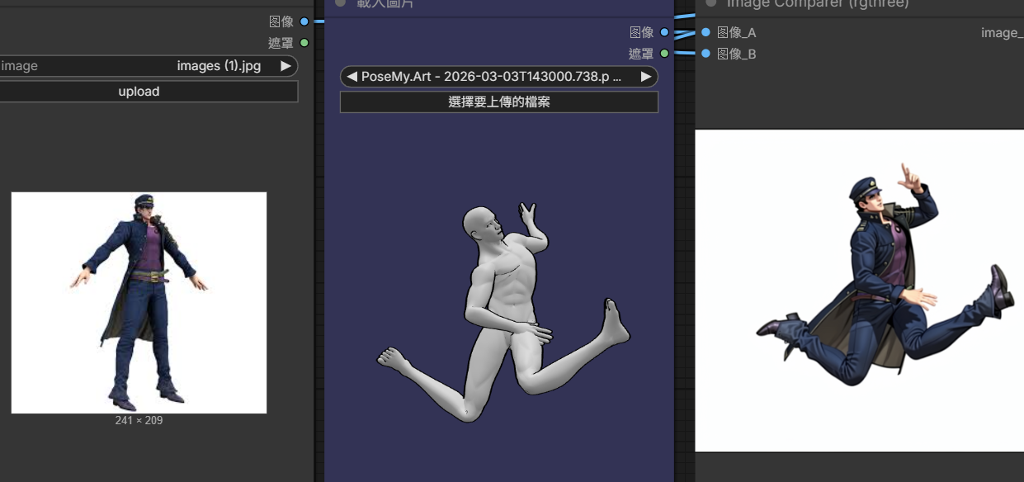This screenshot has height=482, width=1024.
Task: Click the 图像_A label text
Action: [737, 32]
